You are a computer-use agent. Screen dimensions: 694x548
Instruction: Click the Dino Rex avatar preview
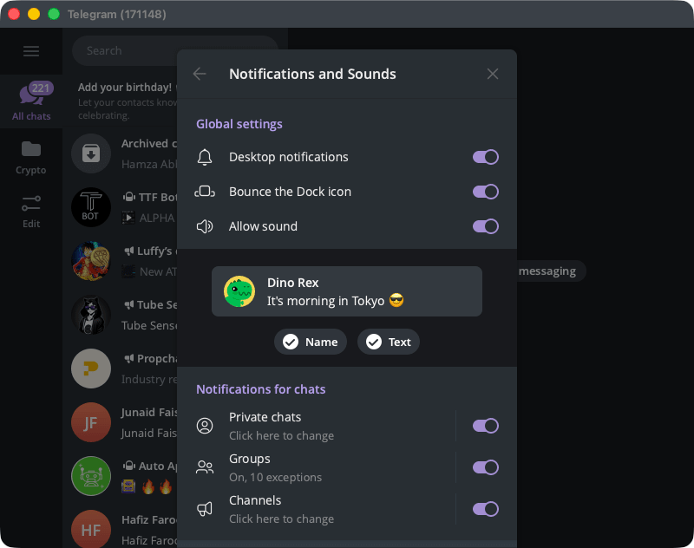coord(239,291)
